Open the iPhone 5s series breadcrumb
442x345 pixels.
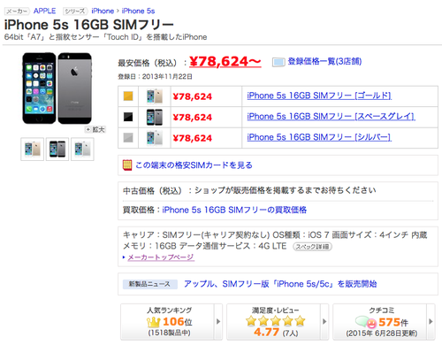coord(138,11)
